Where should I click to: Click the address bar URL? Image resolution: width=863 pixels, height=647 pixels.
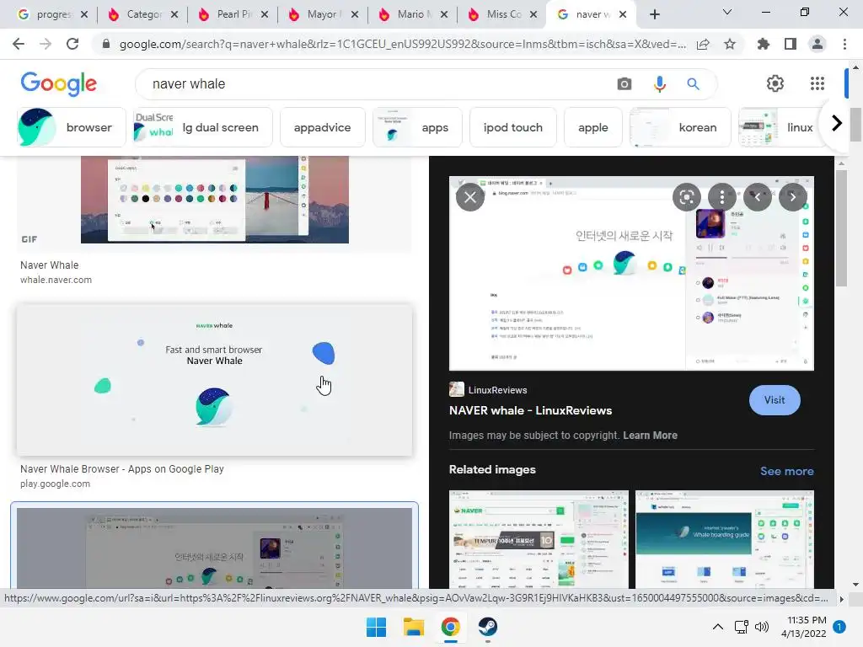pyautogui.click(x=402, y=45)
